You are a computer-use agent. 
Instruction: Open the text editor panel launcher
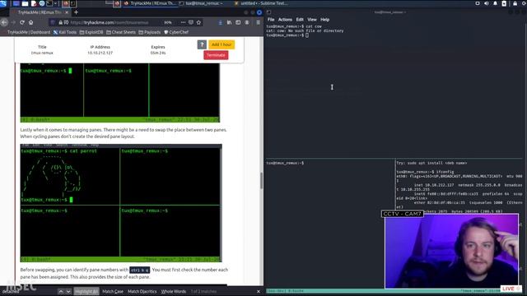point(33,3)
